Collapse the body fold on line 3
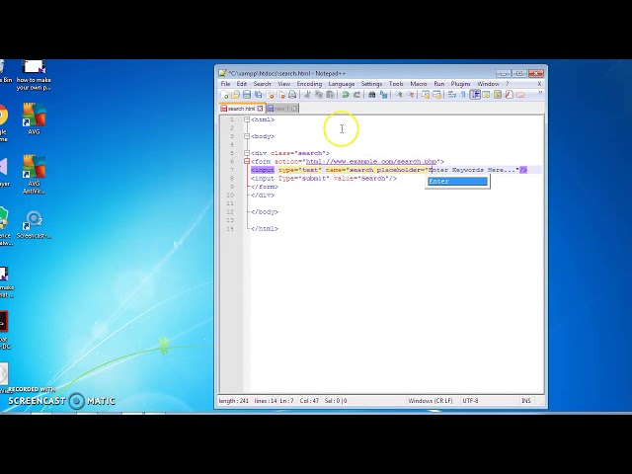The width and height of the screenshot is (632, 474). 247,136
